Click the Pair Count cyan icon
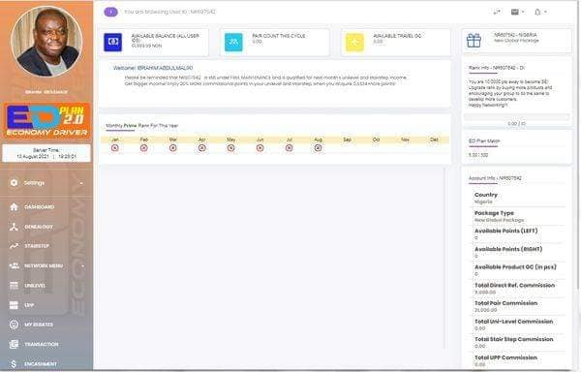 233,43
